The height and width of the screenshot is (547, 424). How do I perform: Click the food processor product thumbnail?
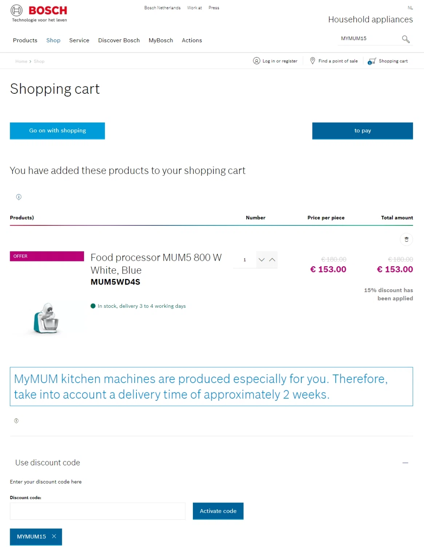(x=47, y=318)
